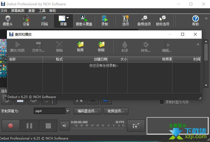This screenshot has height=142, width=210.
Task: Open the 查看 menu
Action: point(32,11)
